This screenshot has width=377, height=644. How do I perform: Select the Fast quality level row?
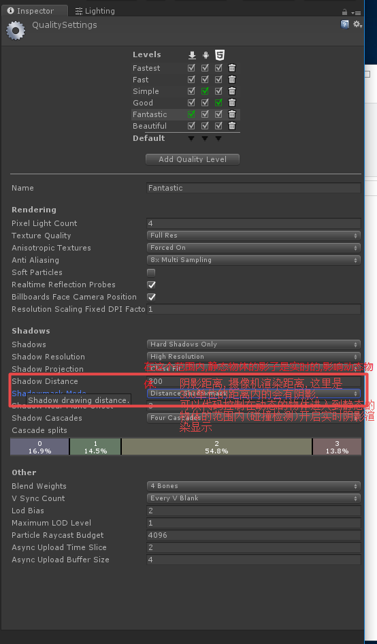point(186,79)
